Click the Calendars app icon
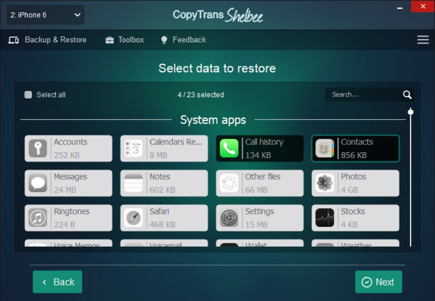The width and height of the screenshot is (435, 301). click(133, 148)
